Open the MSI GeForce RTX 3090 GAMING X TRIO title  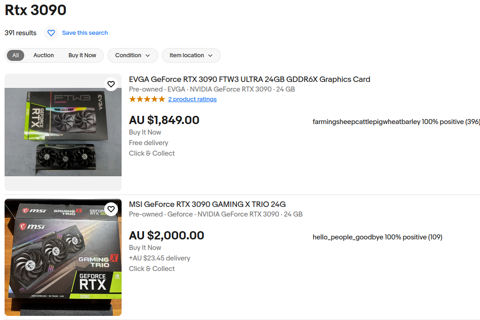point(207,204)
